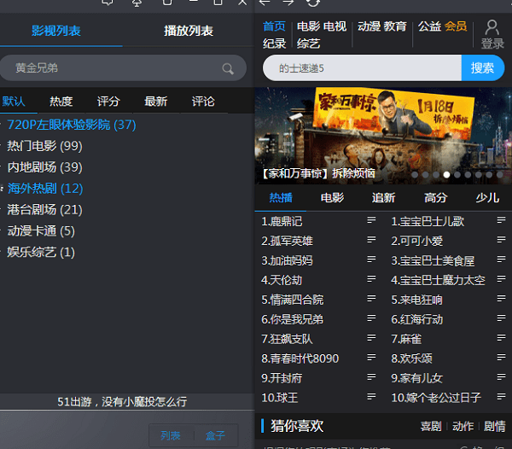Expand 娱乐综艺 (1) category
This screenshot has width=512, height=449.
click(x=41, y=252)
